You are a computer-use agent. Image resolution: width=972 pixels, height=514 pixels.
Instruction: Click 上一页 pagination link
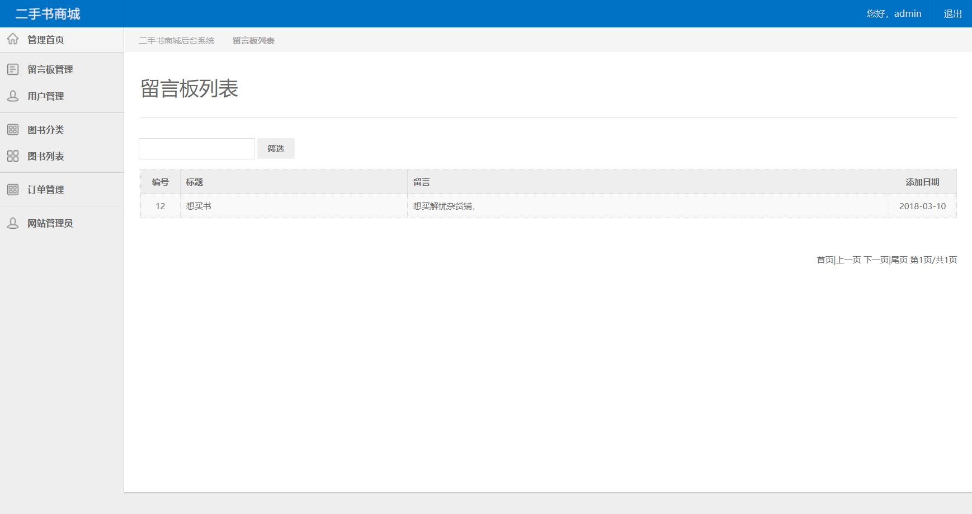[x=848, y=260]
